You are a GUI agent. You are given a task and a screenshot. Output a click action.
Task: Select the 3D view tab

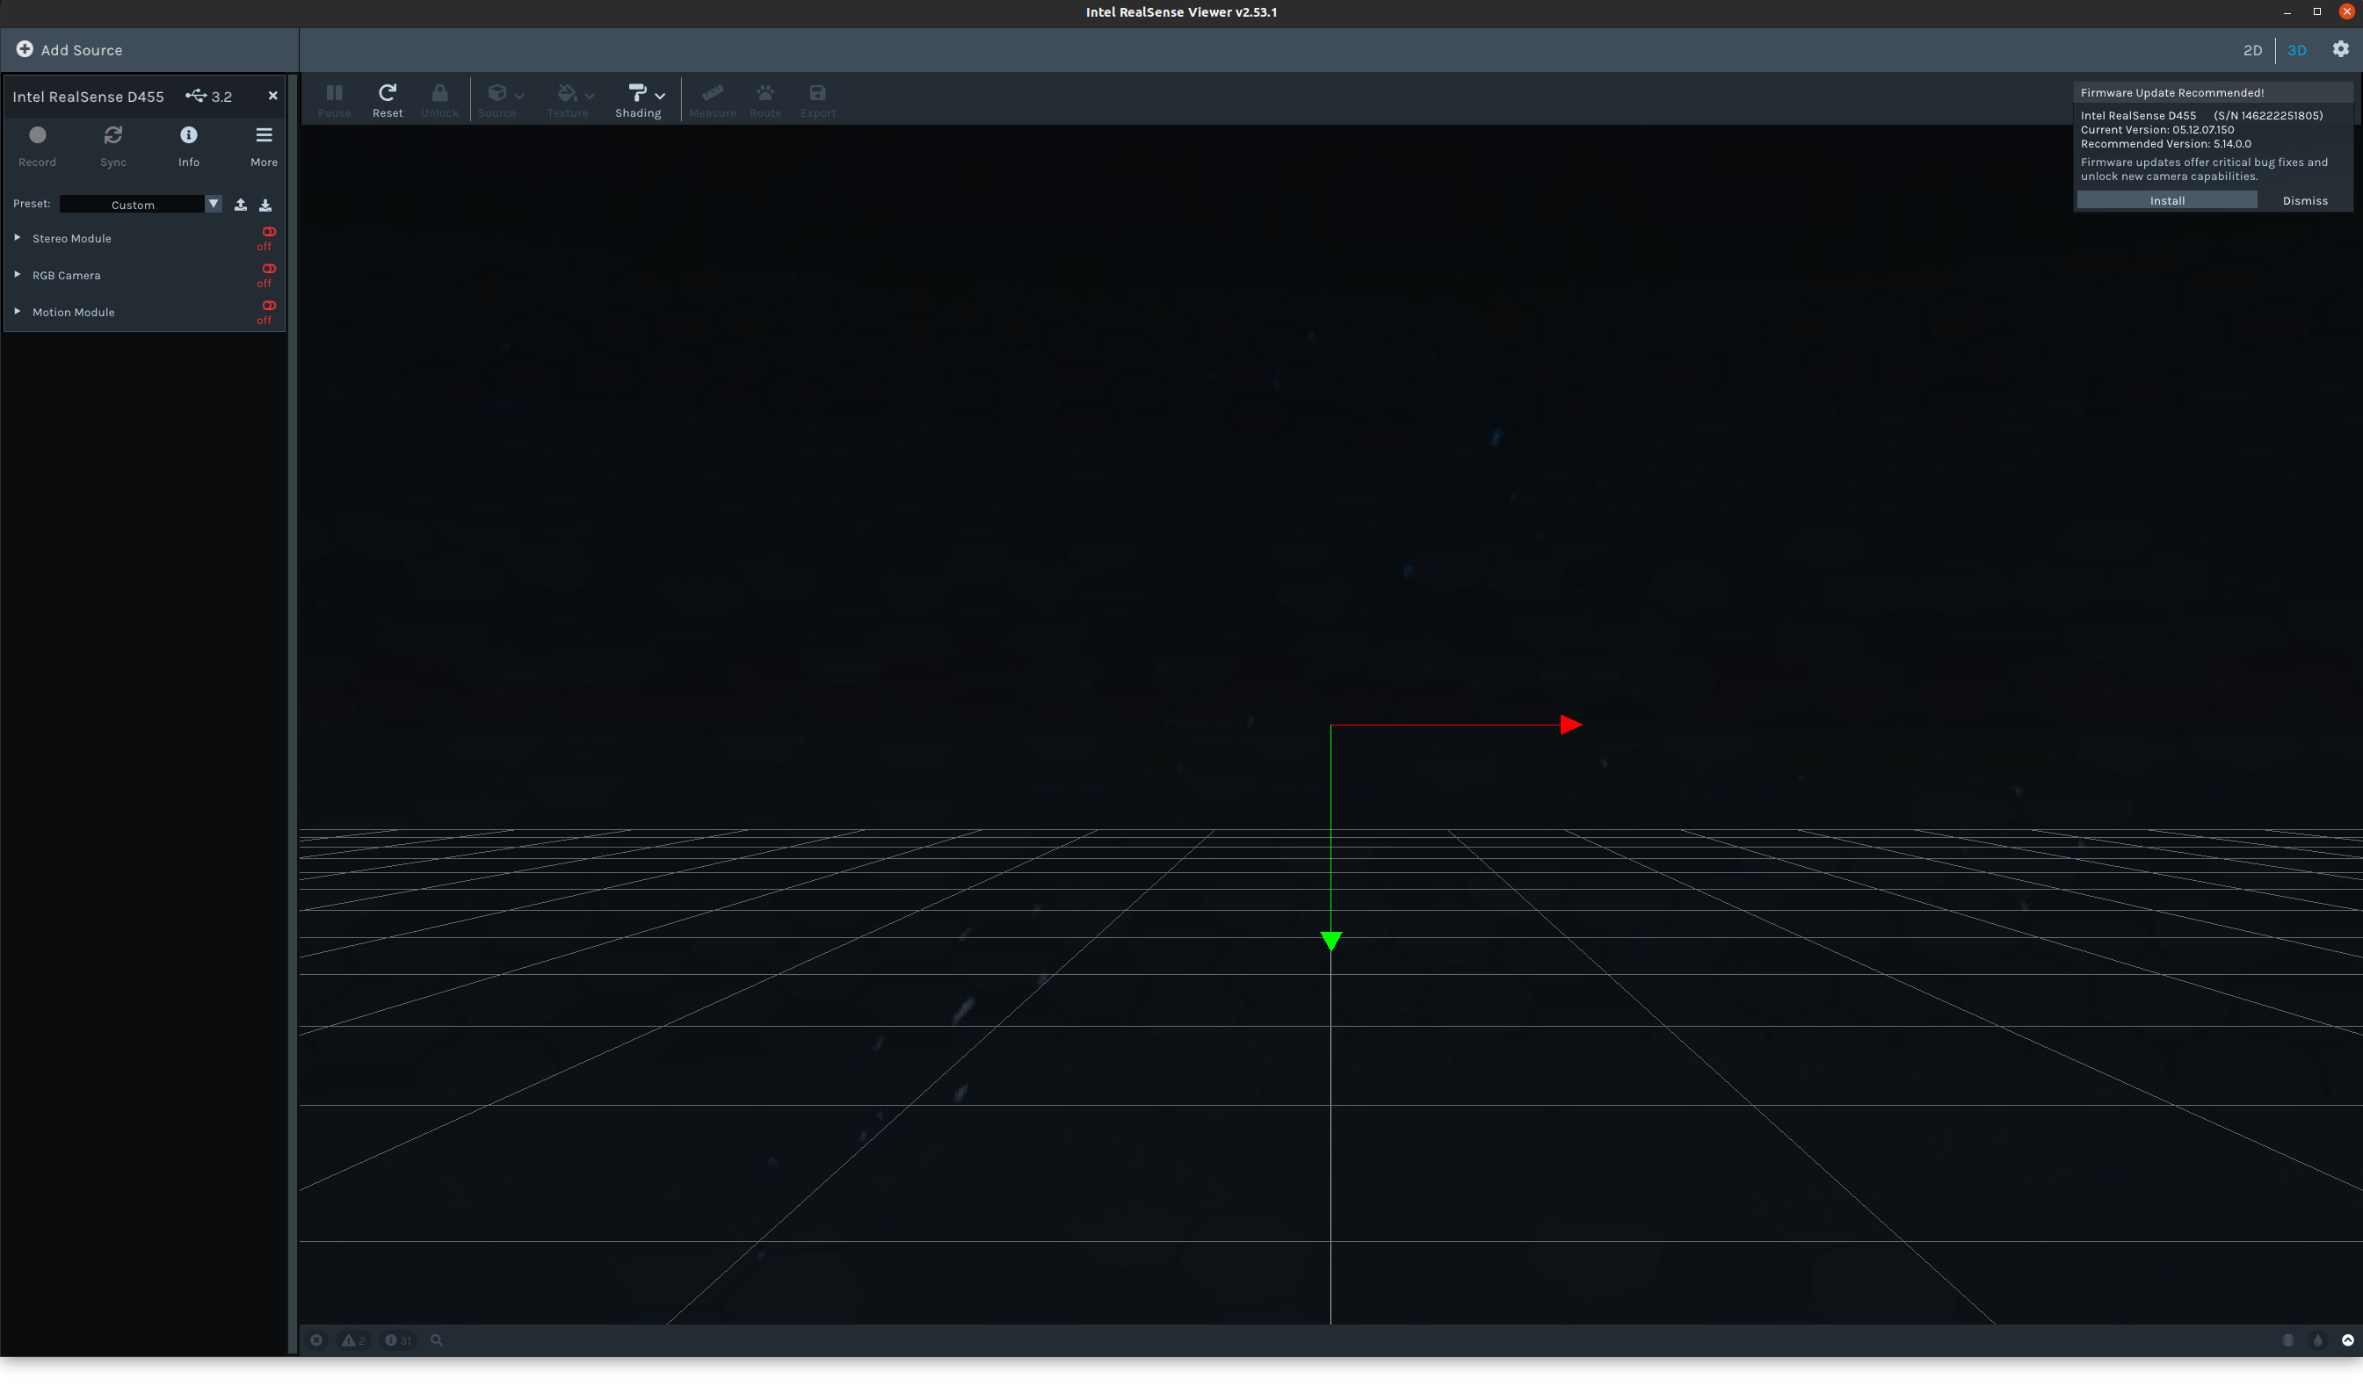2296,51
